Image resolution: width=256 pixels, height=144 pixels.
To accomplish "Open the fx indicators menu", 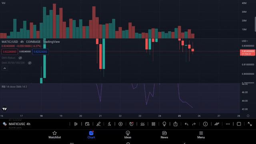I will click(x=109, y=124).
